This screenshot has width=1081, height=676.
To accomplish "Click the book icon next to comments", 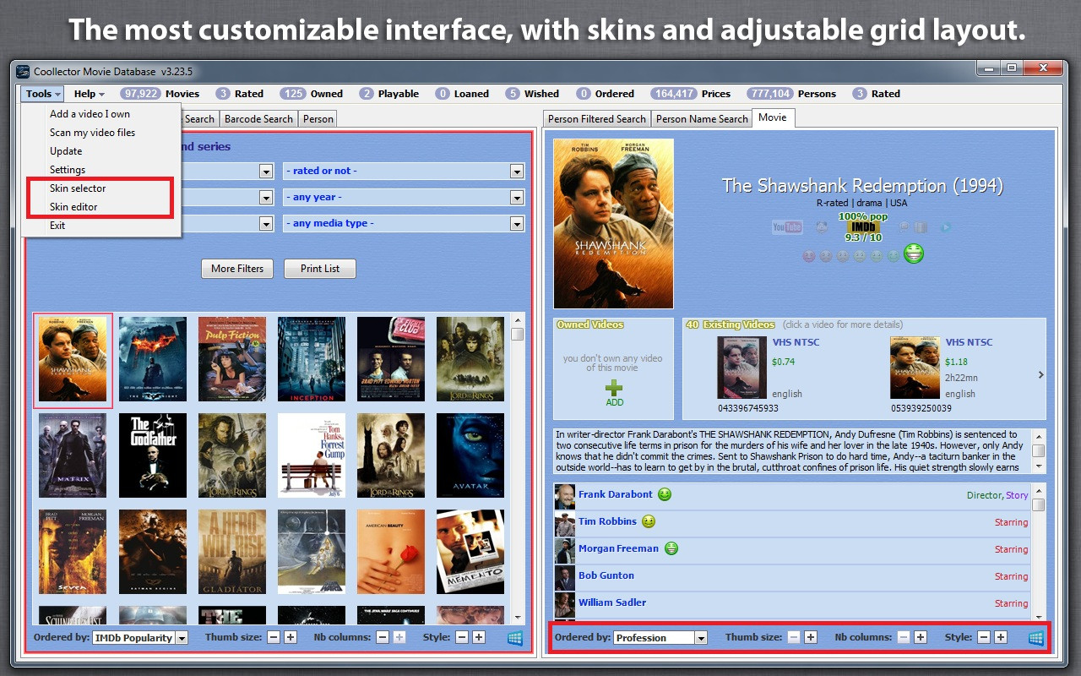I will pos(922,226).
